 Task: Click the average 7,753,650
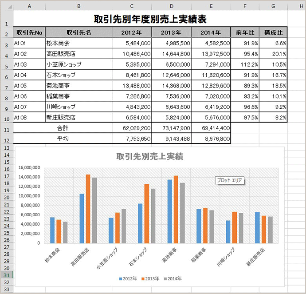coord(132,139)
